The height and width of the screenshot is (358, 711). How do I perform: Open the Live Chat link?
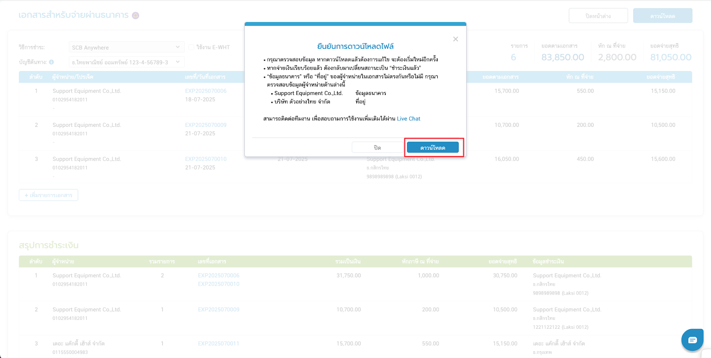click(408, 119)
